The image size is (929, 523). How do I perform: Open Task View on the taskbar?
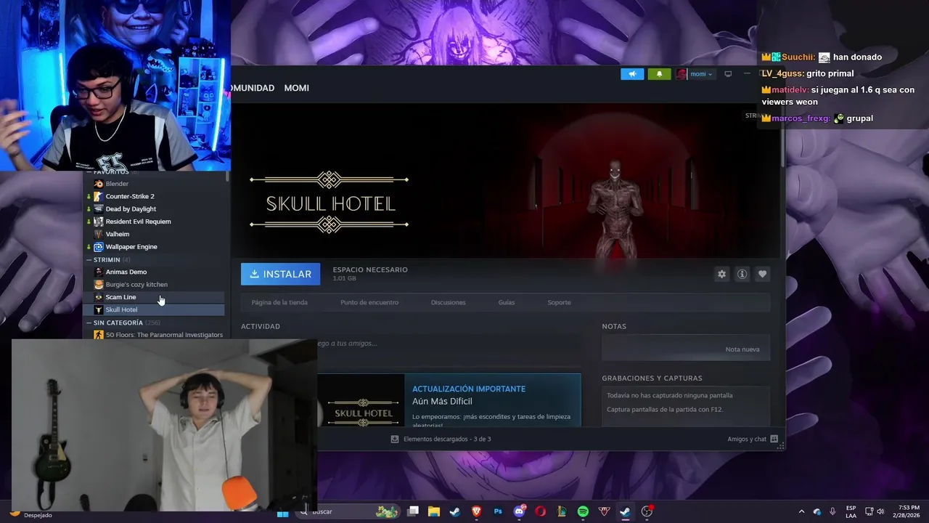pyautogui.click(x=413, y=512)
